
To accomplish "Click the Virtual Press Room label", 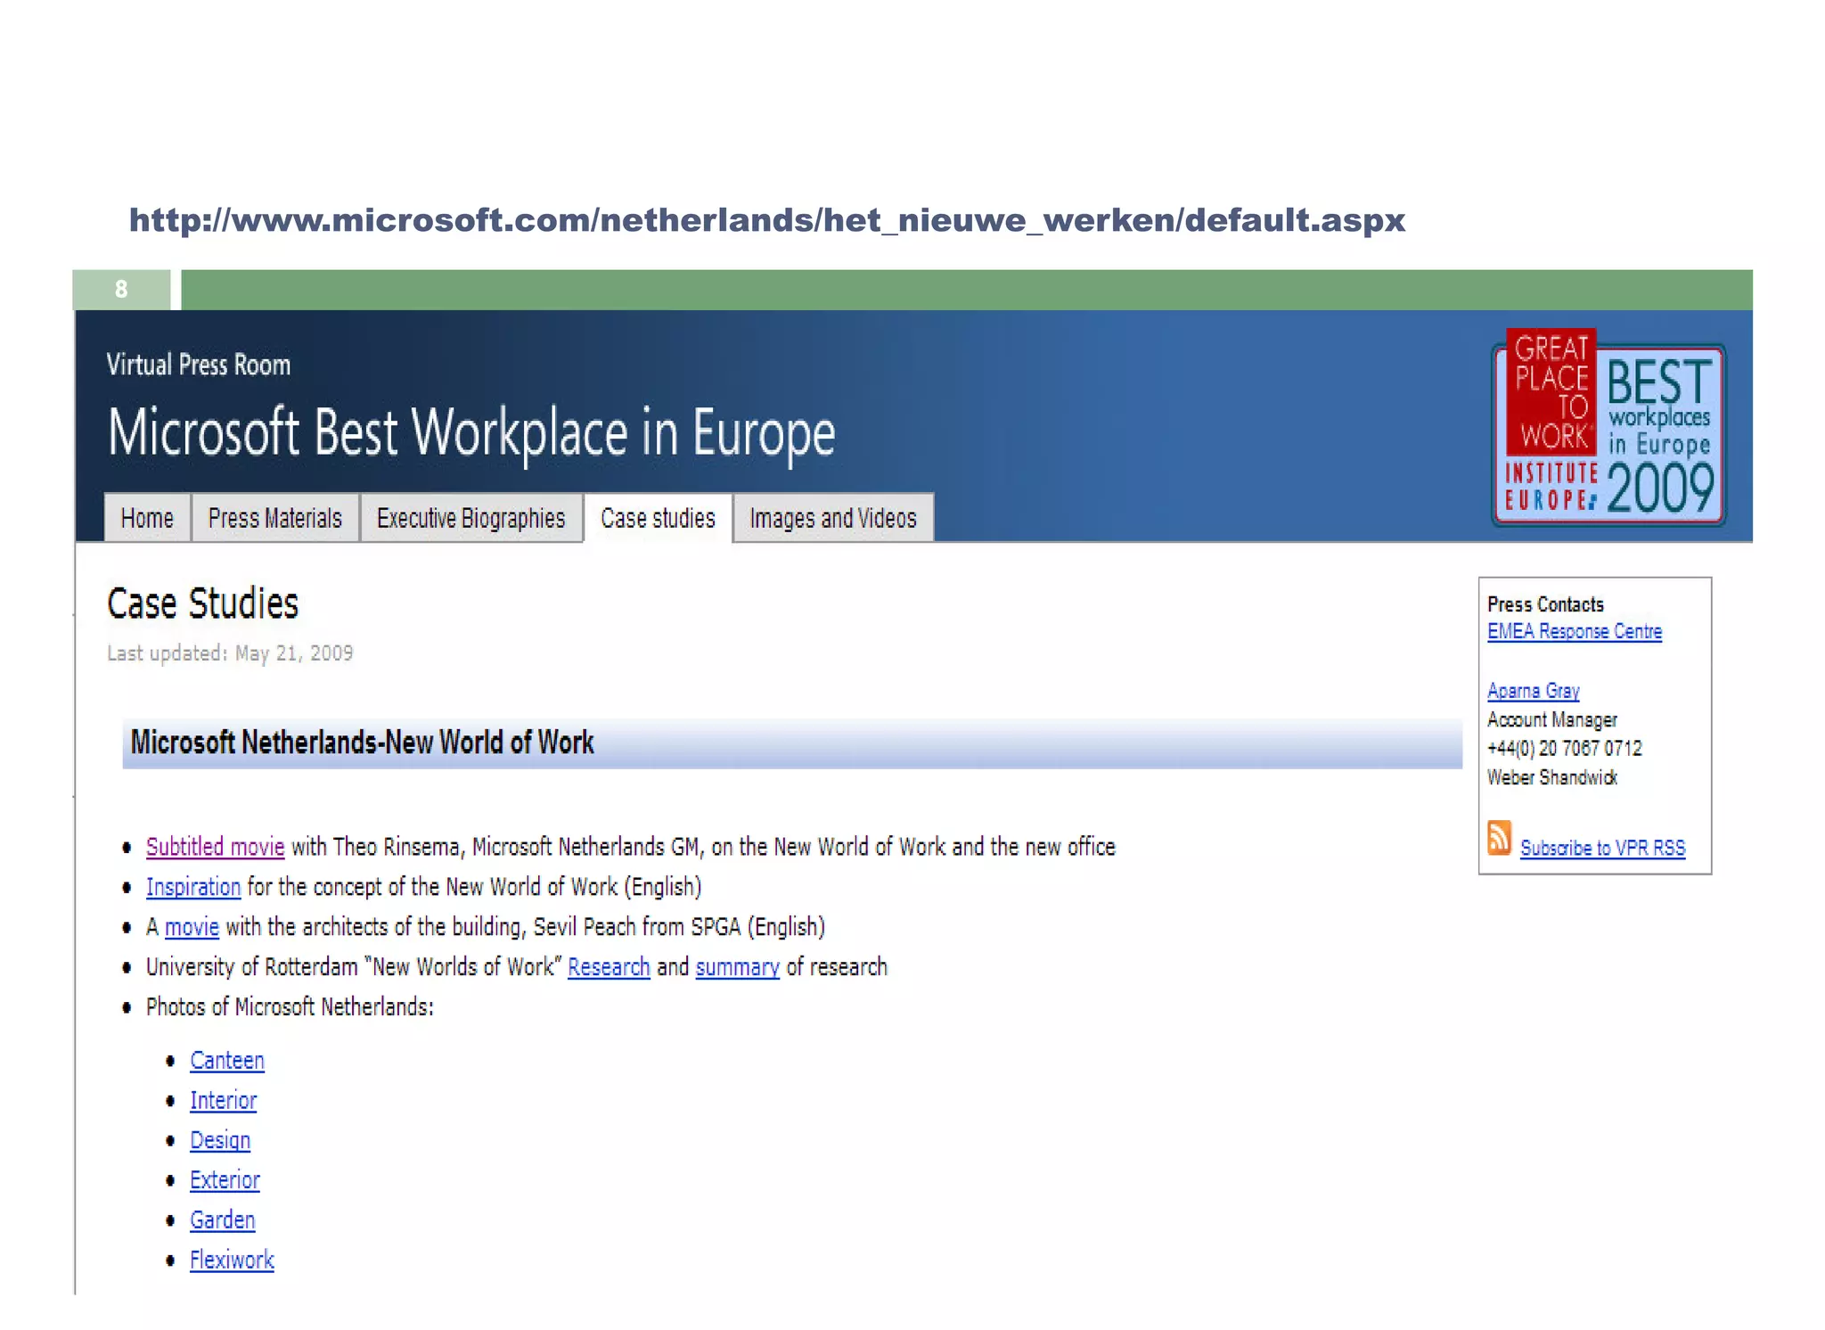I will (x=199, y=365).
